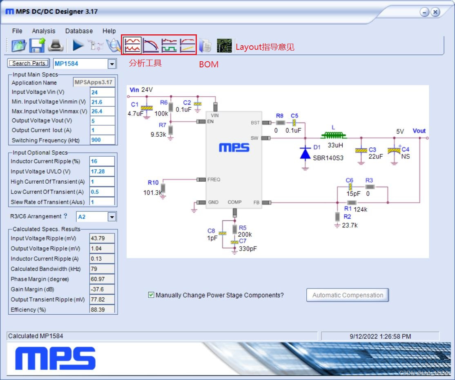Click the Calculated Bandwidth value 79
Screen dimensions: 455x380
click(x=102, y=269)
